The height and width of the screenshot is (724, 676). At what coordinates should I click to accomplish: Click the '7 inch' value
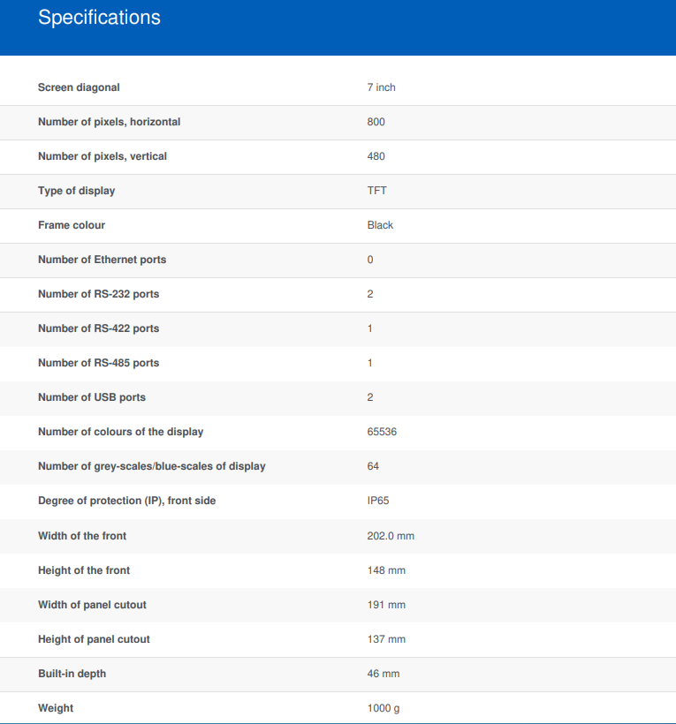pyautogui.click(x=381, y=87)
